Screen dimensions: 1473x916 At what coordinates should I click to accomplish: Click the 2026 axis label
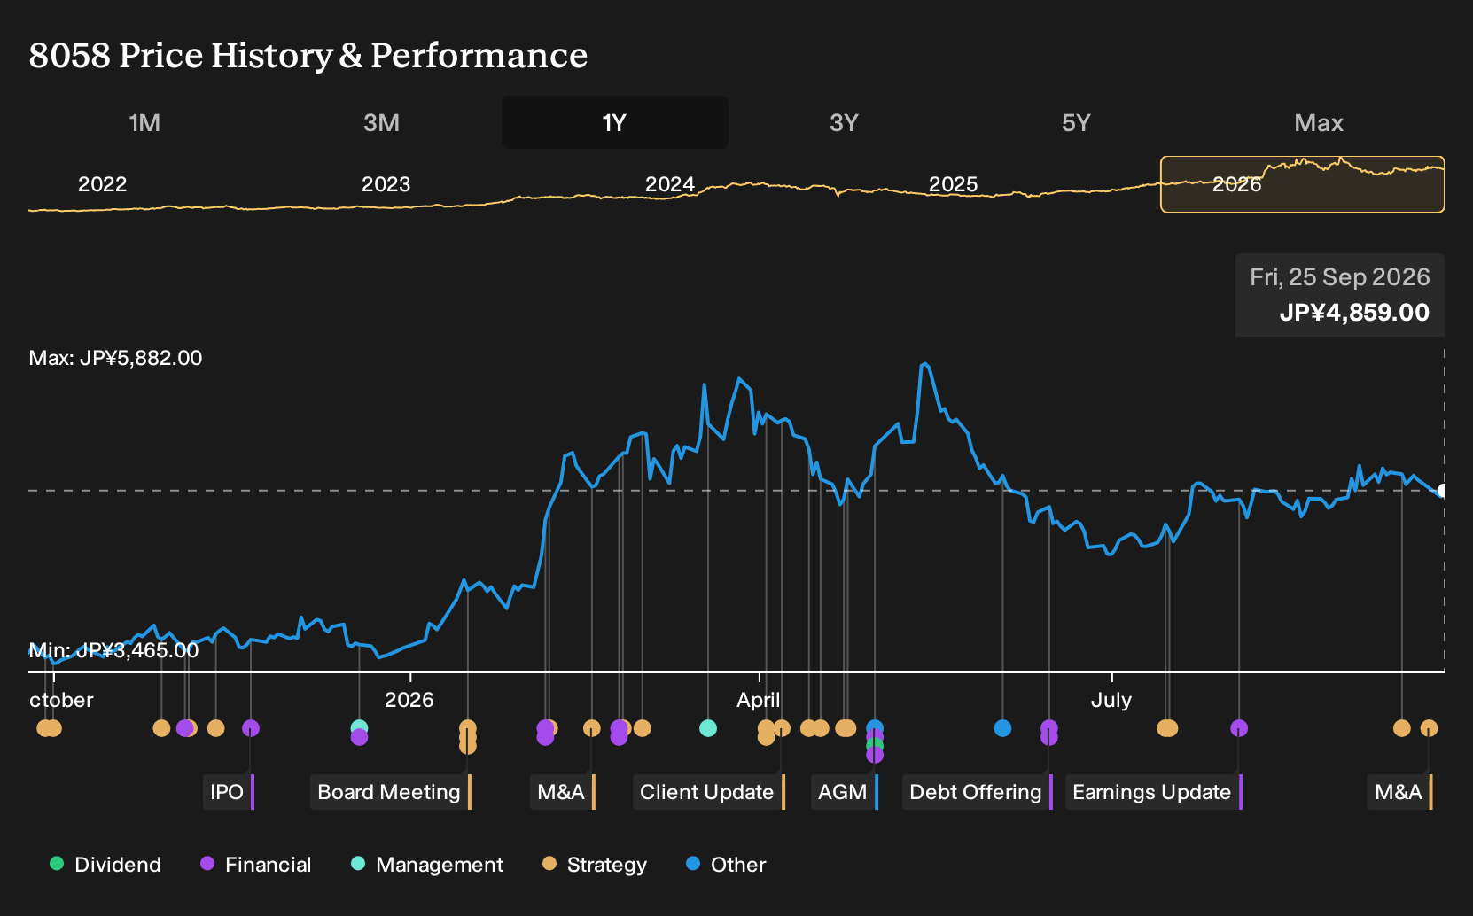click(409, 700)
